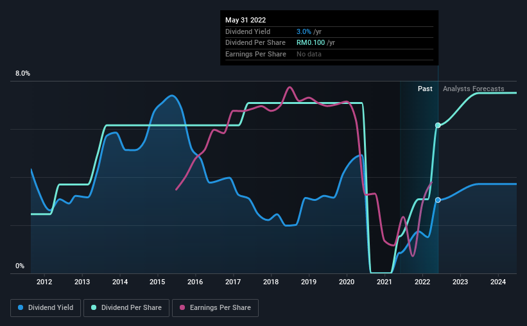Click the No data earnings value
The height and width of the screenshot is (326, 527).
[x=309, y=54]
